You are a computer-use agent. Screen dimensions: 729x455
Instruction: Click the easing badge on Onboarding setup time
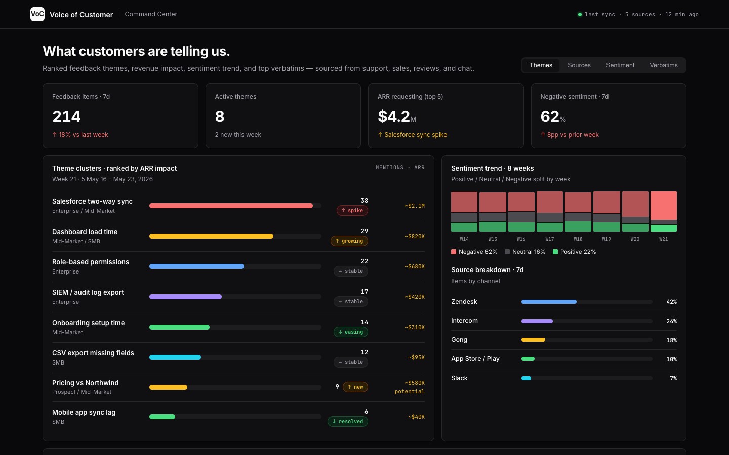pos(351,332)
